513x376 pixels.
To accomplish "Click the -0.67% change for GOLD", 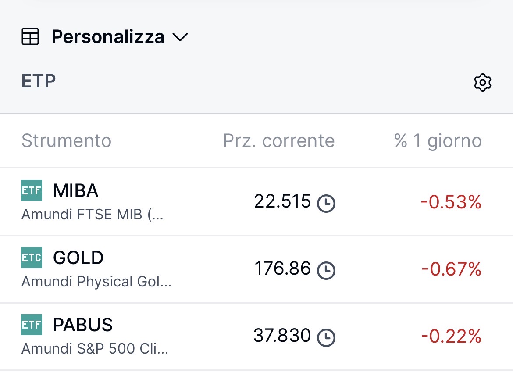I will (451, 269).
